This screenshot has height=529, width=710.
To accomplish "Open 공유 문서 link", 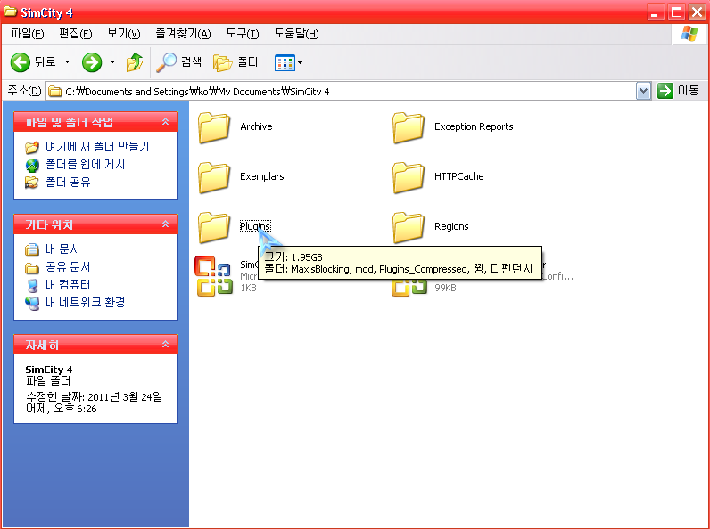I will point(68,267).
